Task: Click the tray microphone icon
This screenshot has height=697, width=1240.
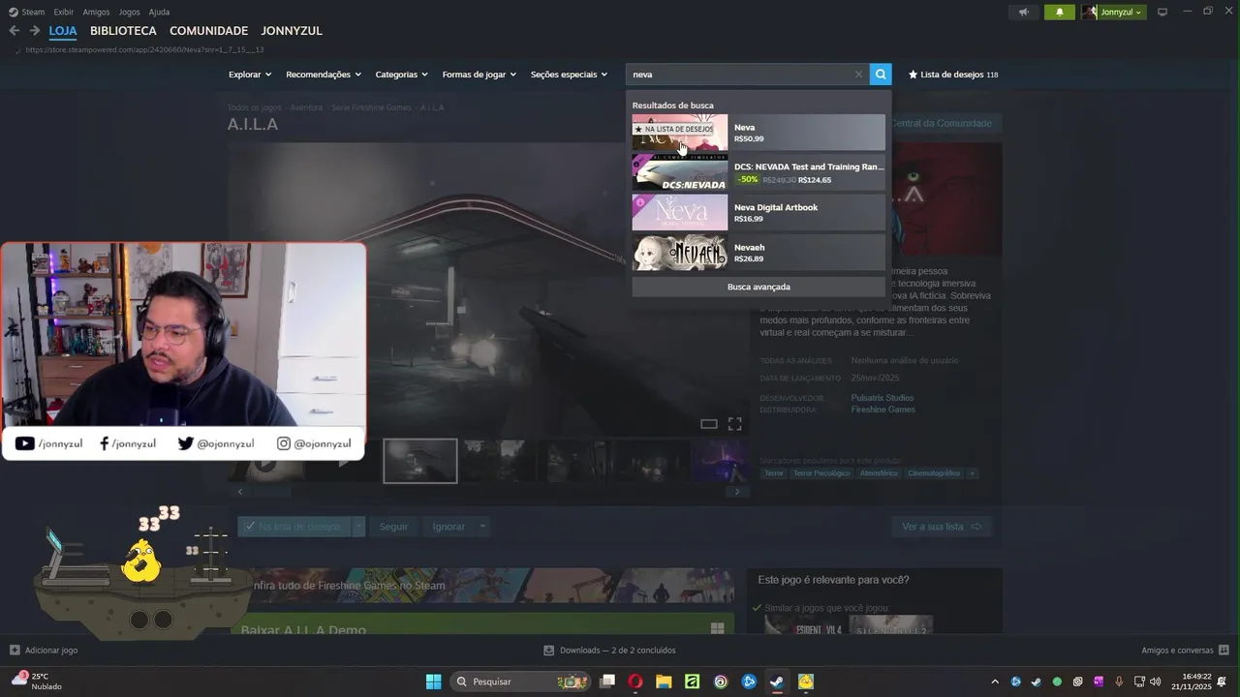Action: (x=1119, y=682)
